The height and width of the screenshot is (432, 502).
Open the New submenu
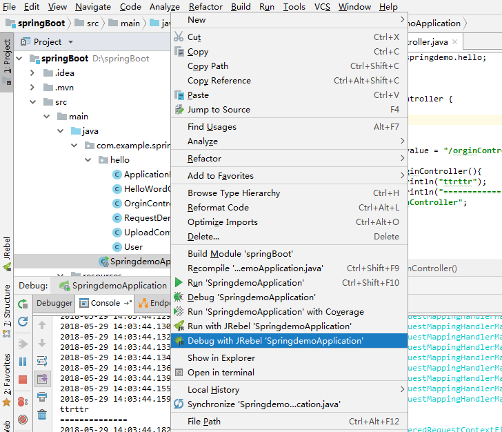coord(290,20)
